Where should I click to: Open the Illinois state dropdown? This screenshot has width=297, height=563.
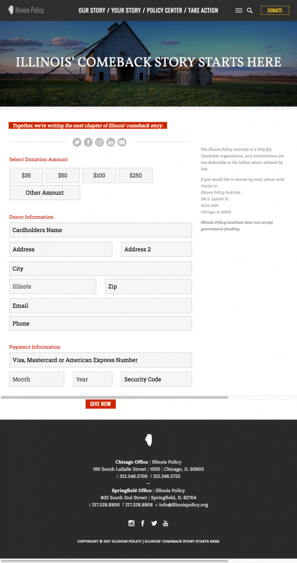[53, 286]
